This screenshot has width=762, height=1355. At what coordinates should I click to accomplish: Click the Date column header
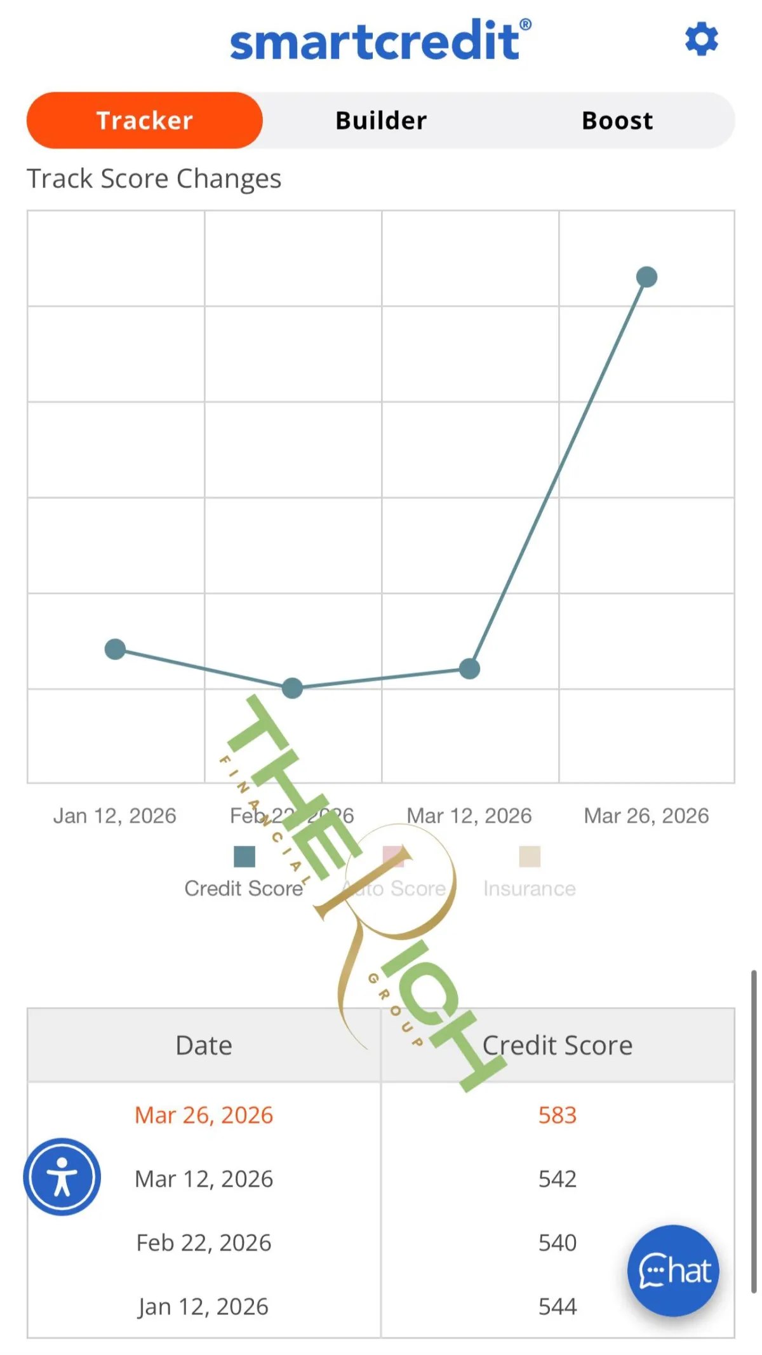tap(204, 1045)
